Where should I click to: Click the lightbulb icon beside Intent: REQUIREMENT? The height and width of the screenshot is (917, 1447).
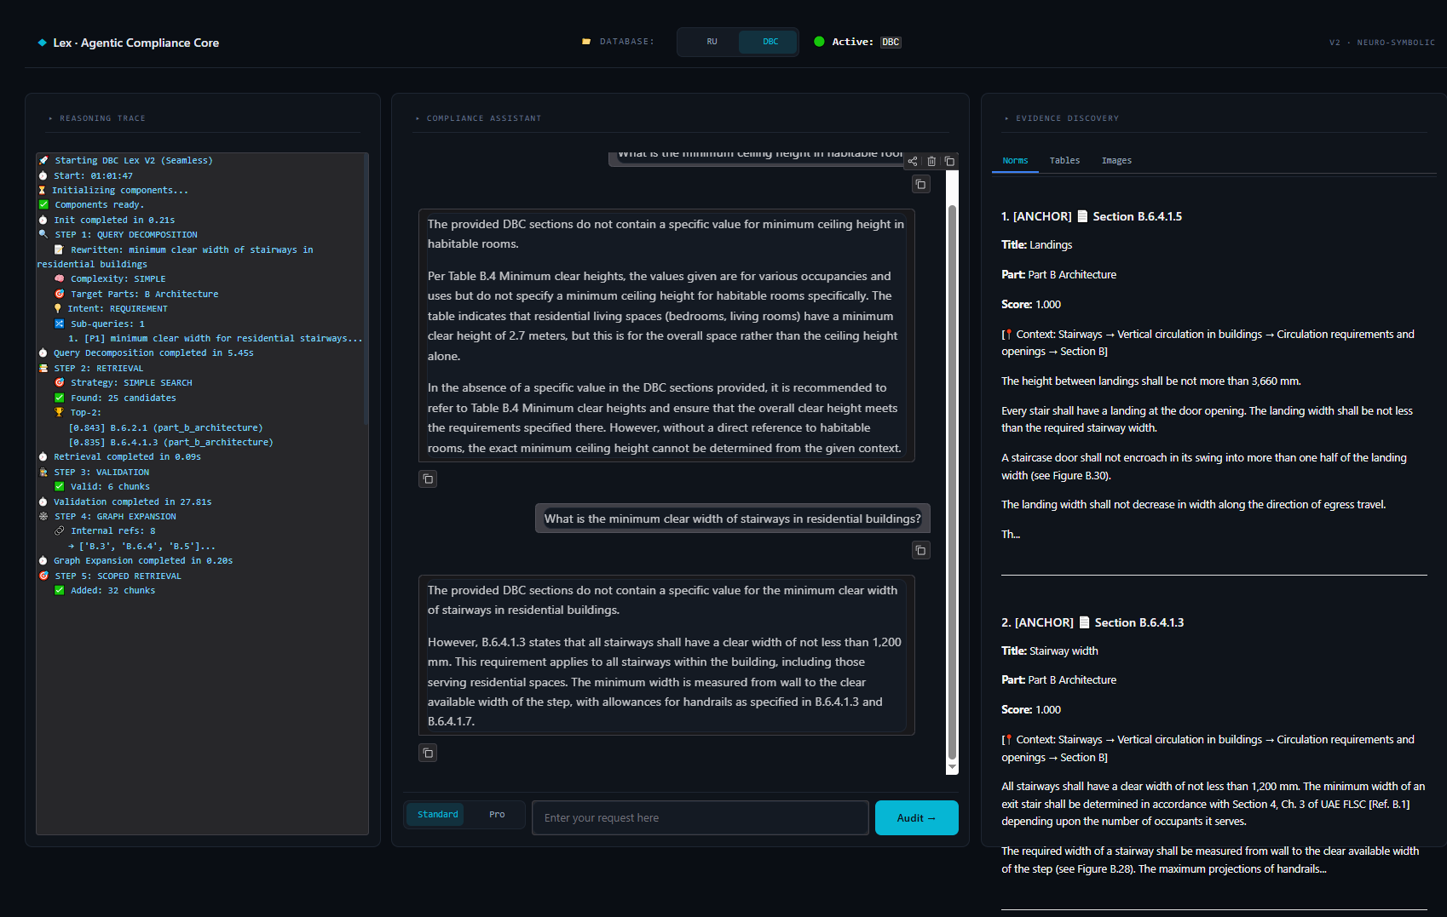coord(58,308)
